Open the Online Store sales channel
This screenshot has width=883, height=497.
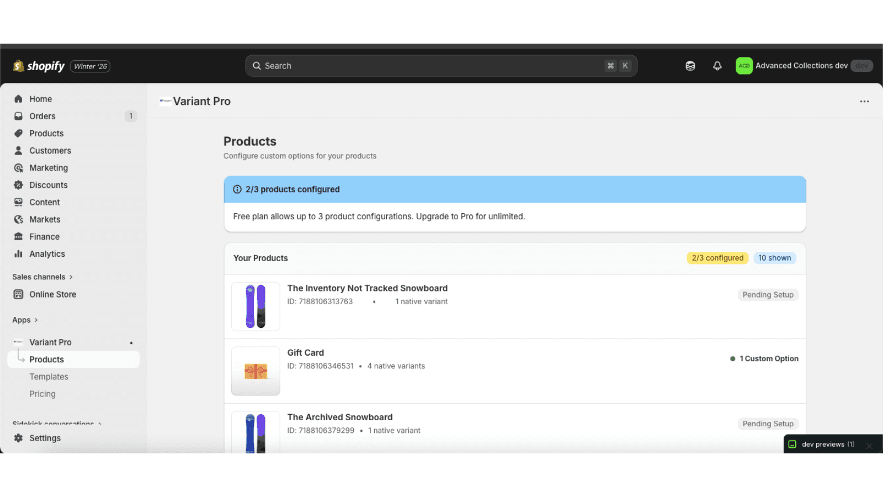tap(52, 294)
